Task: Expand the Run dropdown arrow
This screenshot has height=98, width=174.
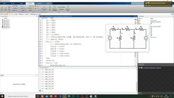Action: tap(50, 10)
